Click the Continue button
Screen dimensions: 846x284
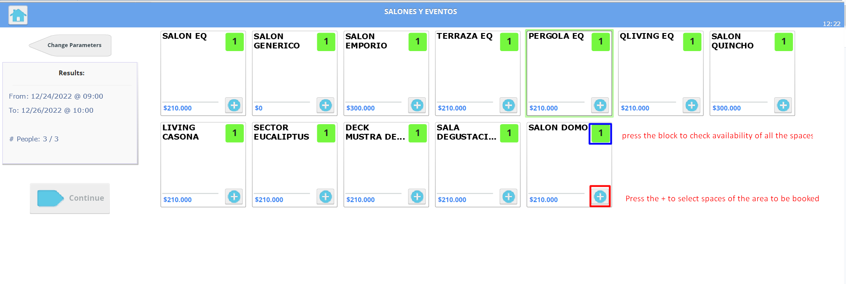tap(70, 199)
